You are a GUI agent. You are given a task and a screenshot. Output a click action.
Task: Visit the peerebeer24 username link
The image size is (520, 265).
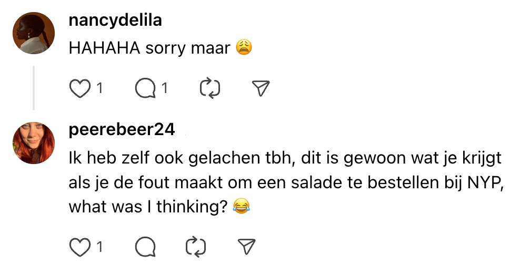pyautogui.click(x=122, y=130)
